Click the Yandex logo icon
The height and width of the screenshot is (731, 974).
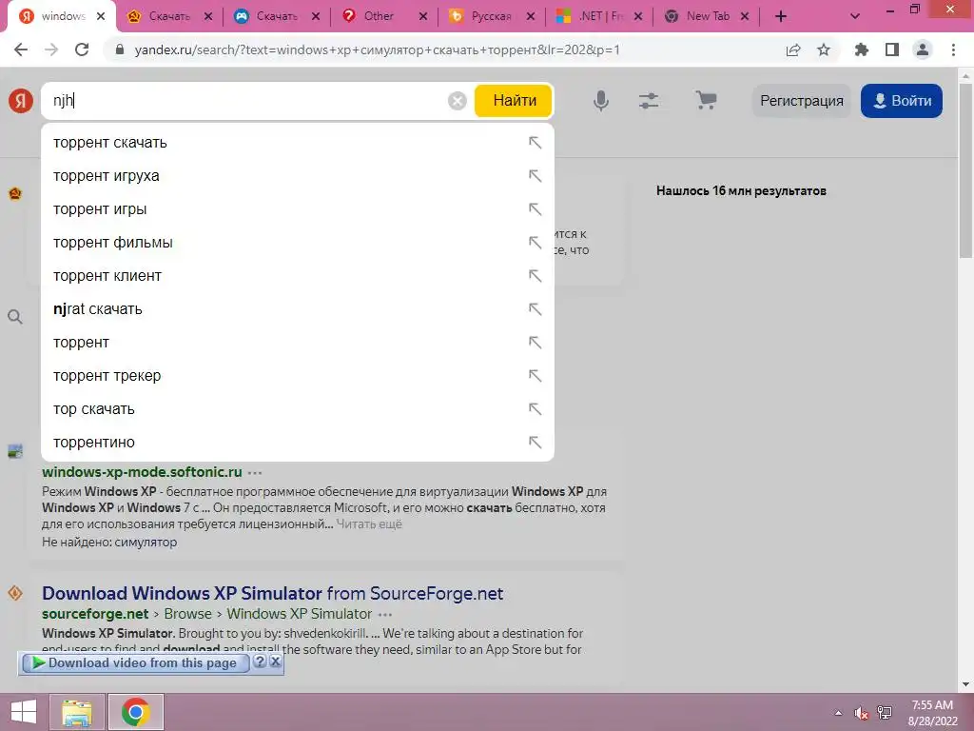coord(21,101)
